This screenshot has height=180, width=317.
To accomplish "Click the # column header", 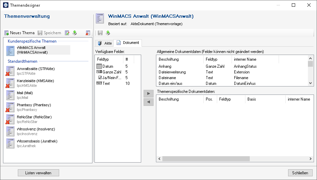I will [128, 59].
